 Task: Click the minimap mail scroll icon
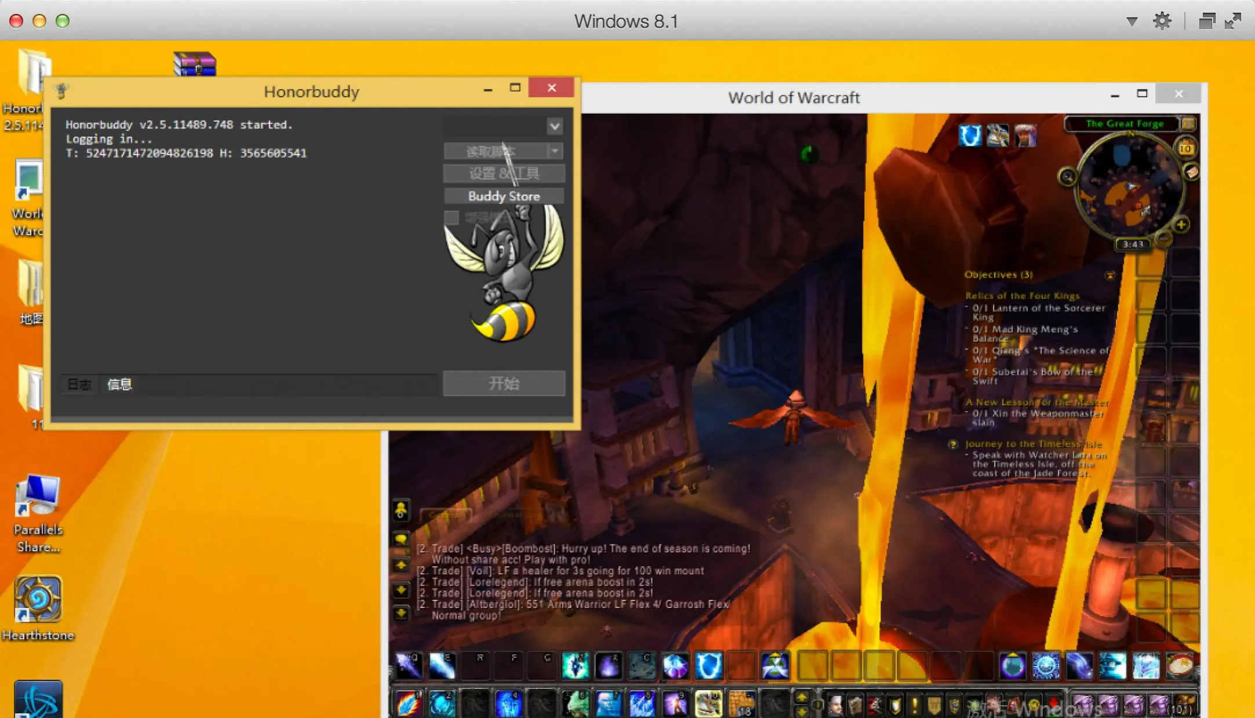tap(1191, 172)
